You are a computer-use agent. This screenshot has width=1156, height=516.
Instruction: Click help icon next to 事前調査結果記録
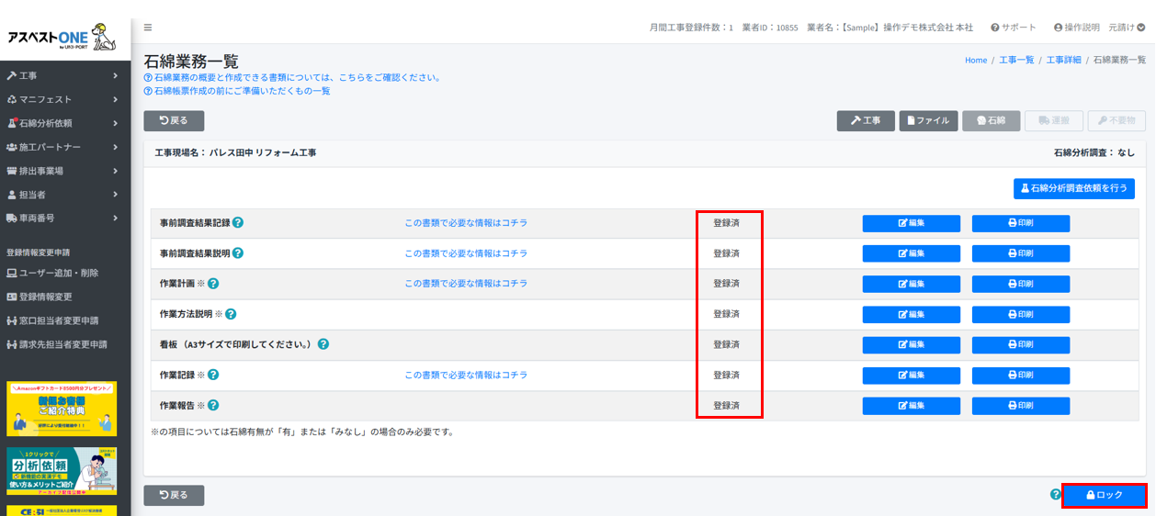[x=238, y=222]
